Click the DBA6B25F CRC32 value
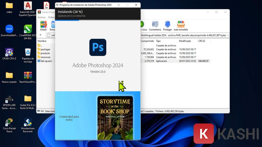Viewport: 262px width, 147px height. (x=203, y=61)
